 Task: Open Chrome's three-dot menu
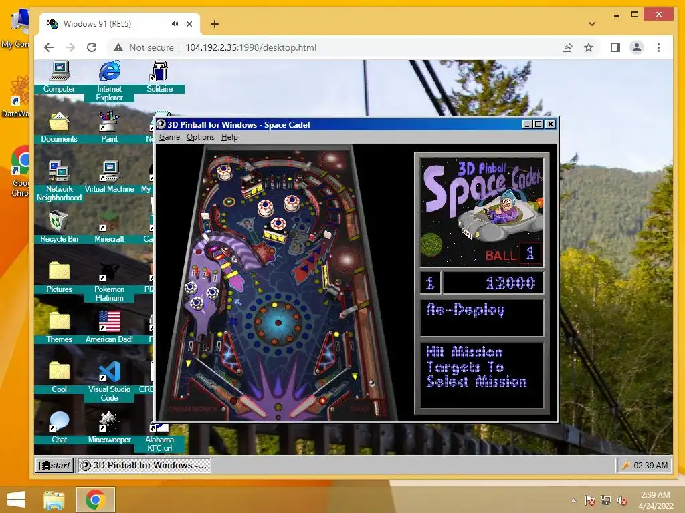coord(658,47)
